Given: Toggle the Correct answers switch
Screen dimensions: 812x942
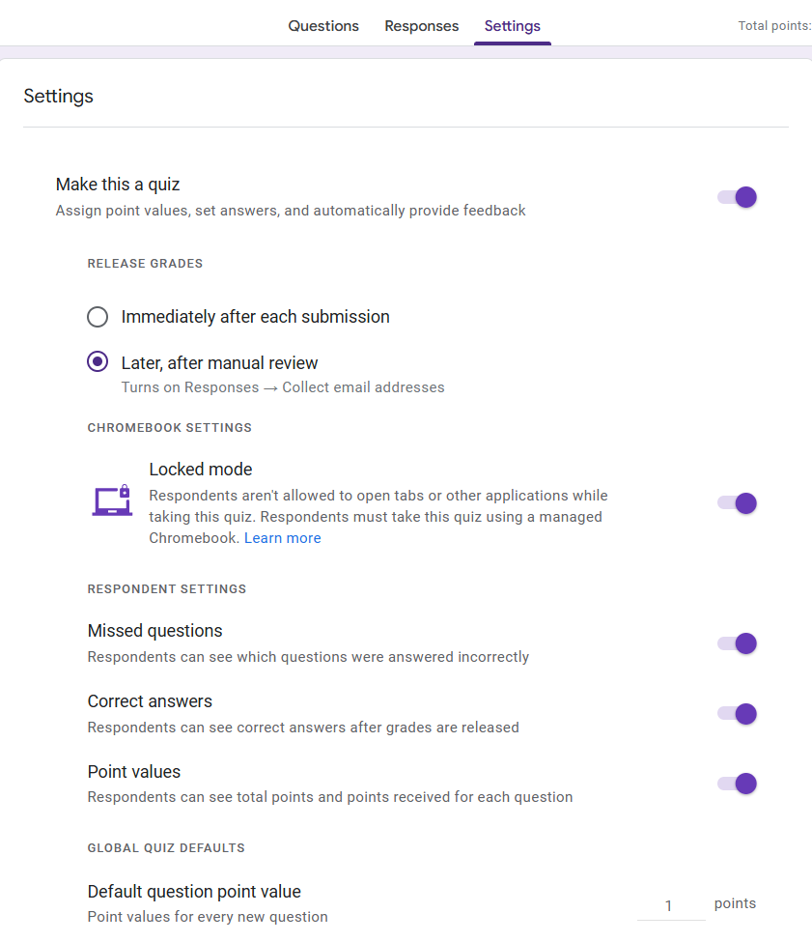Looking at the screenshot, I should 737,714.
